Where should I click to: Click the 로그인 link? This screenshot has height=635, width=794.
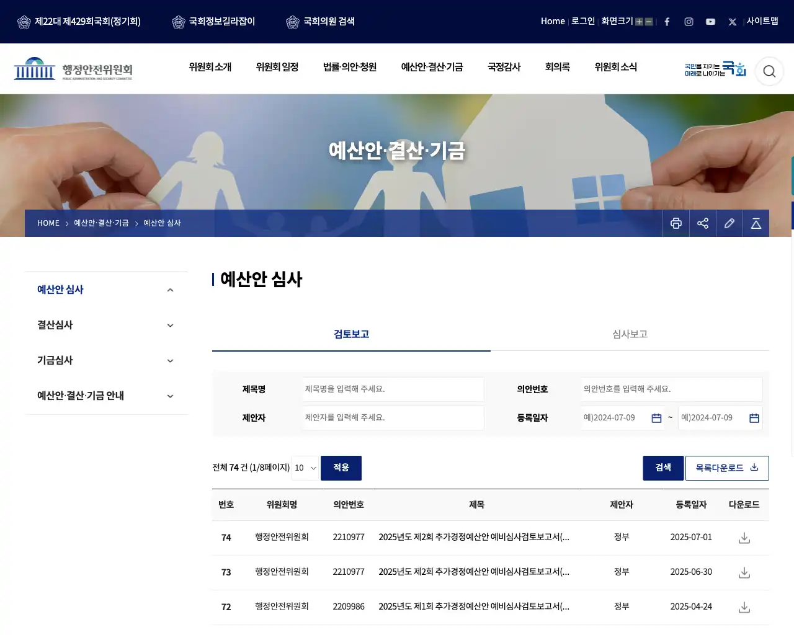(583, 21)
